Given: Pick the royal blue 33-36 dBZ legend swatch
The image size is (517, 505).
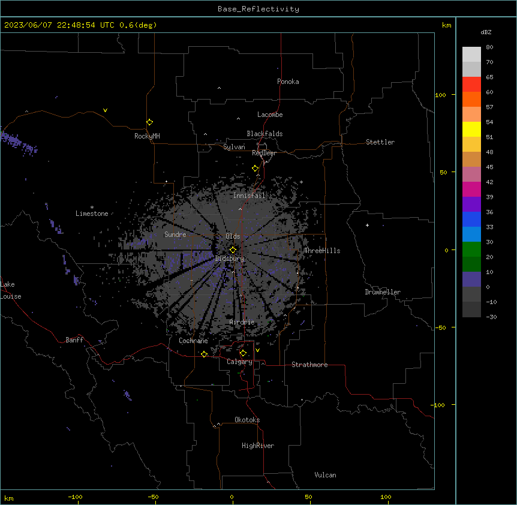Looking at the screenshot, I should click(471, 219).
